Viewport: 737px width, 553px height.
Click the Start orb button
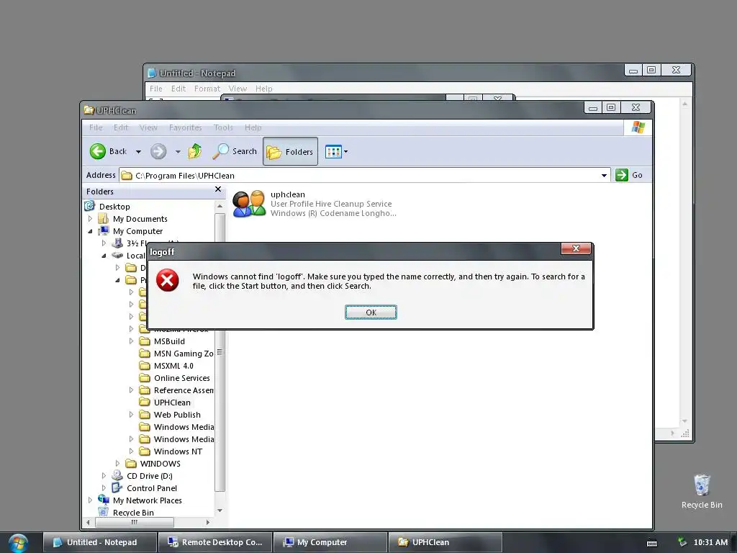[18, 543]
